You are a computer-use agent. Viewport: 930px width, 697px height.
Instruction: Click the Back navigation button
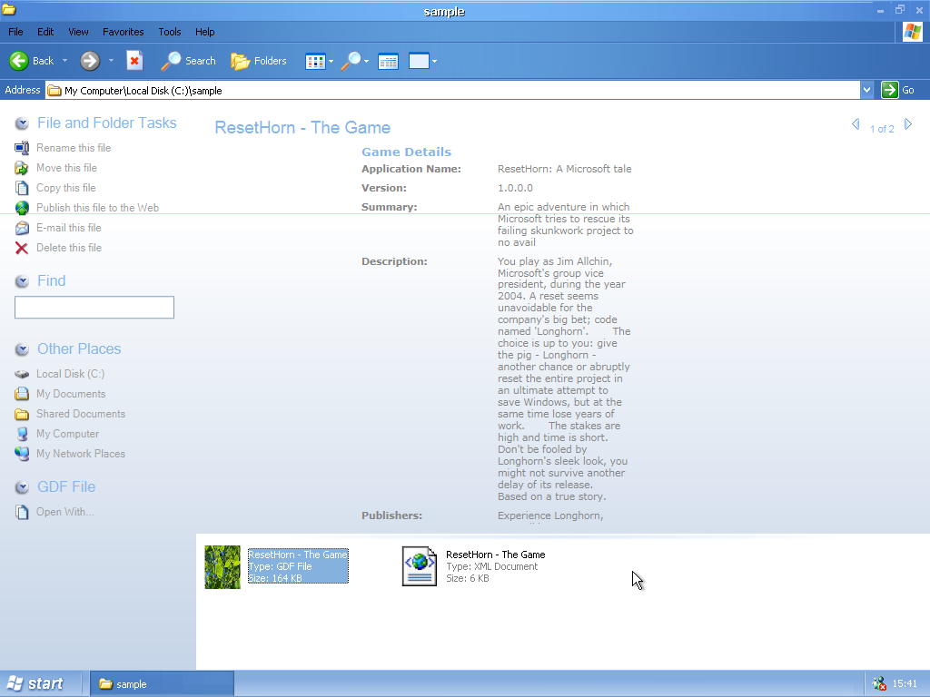tap(32, 61)
